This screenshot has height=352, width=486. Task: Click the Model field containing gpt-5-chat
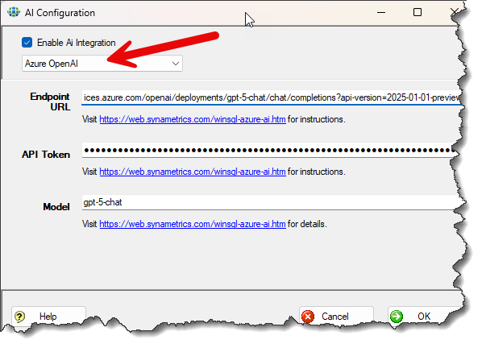pyautogui.click(x=271, y=203)
